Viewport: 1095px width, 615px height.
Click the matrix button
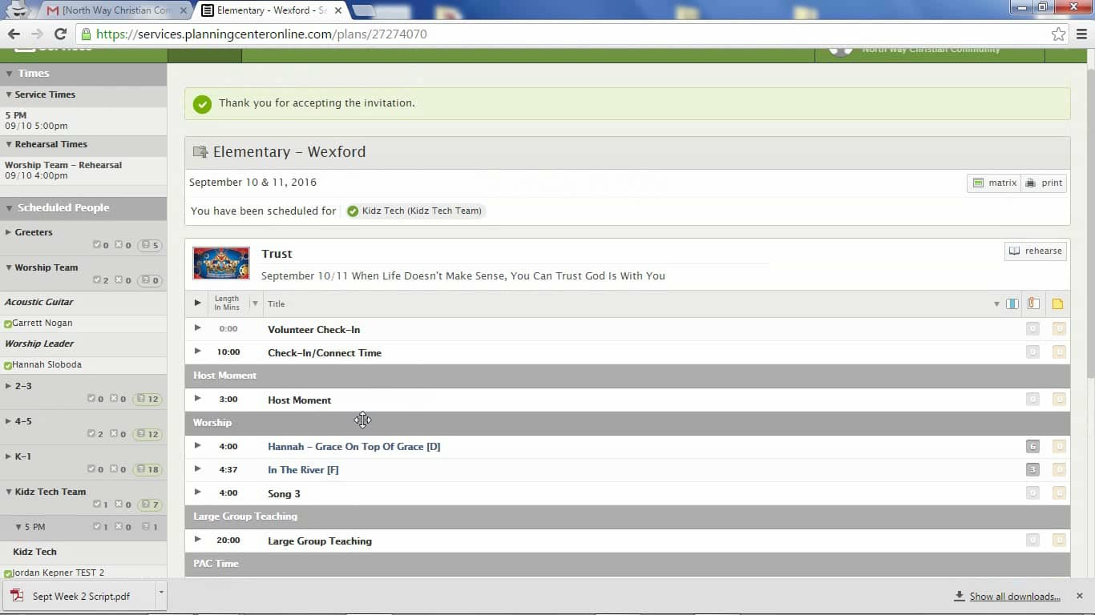tap(994, 183)
